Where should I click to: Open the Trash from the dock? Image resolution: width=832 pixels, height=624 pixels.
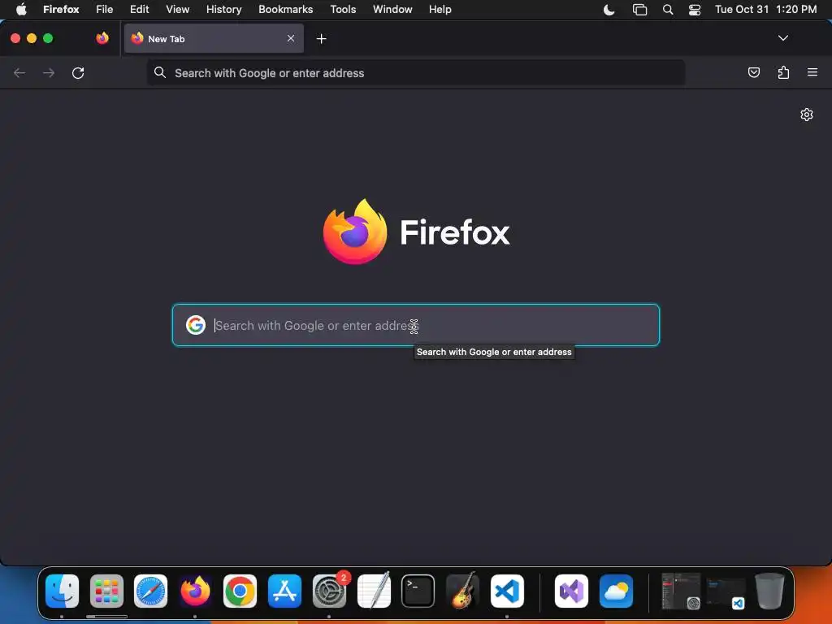click(x=769, y=591)
